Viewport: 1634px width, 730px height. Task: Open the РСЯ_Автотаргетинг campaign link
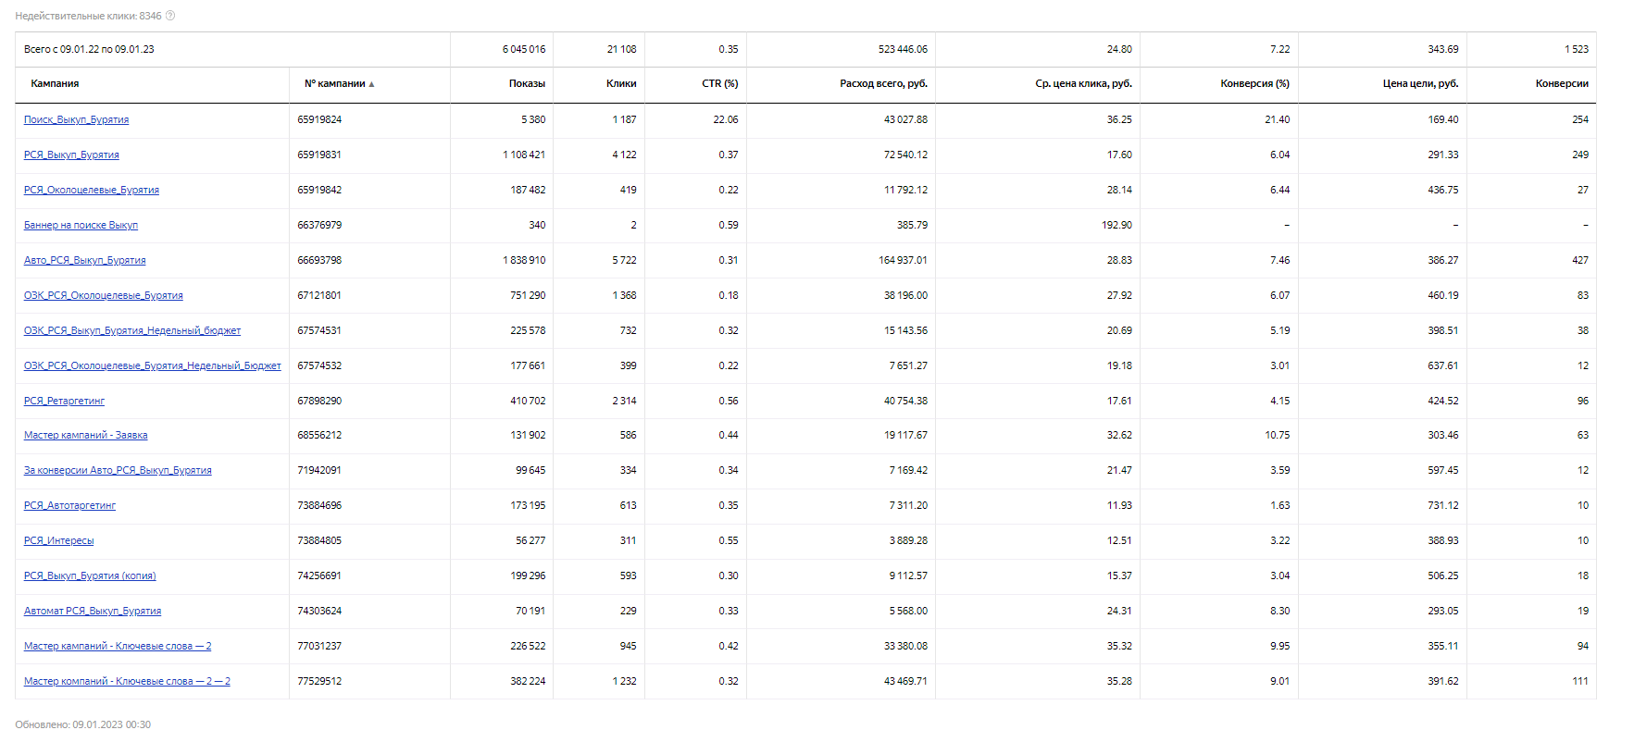(69, 505)
